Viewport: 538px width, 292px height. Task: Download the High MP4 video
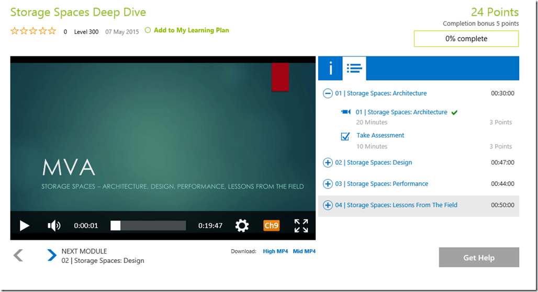275,251
